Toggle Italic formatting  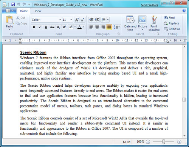(x=40, y=27)
